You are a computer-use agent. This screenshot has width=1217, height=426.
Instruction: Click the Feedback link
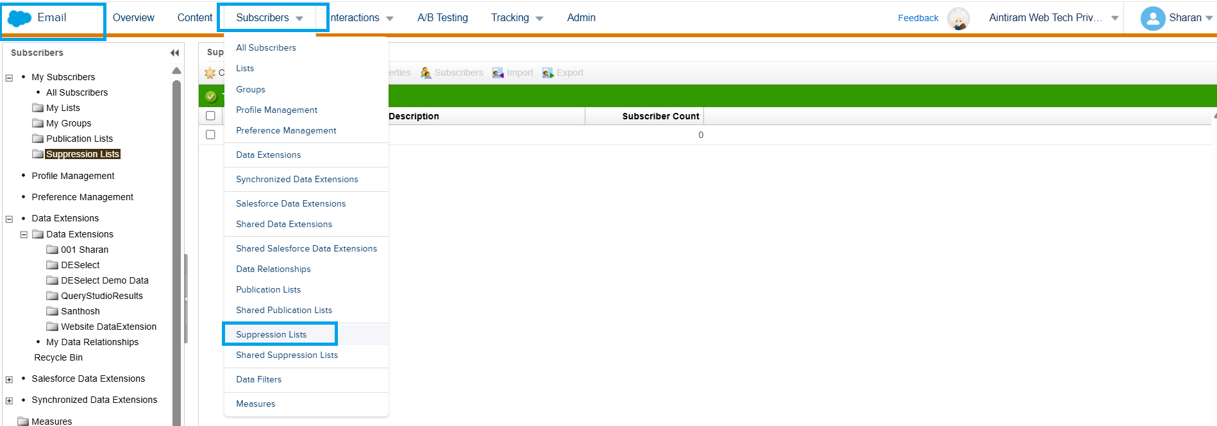coord(918,18)
